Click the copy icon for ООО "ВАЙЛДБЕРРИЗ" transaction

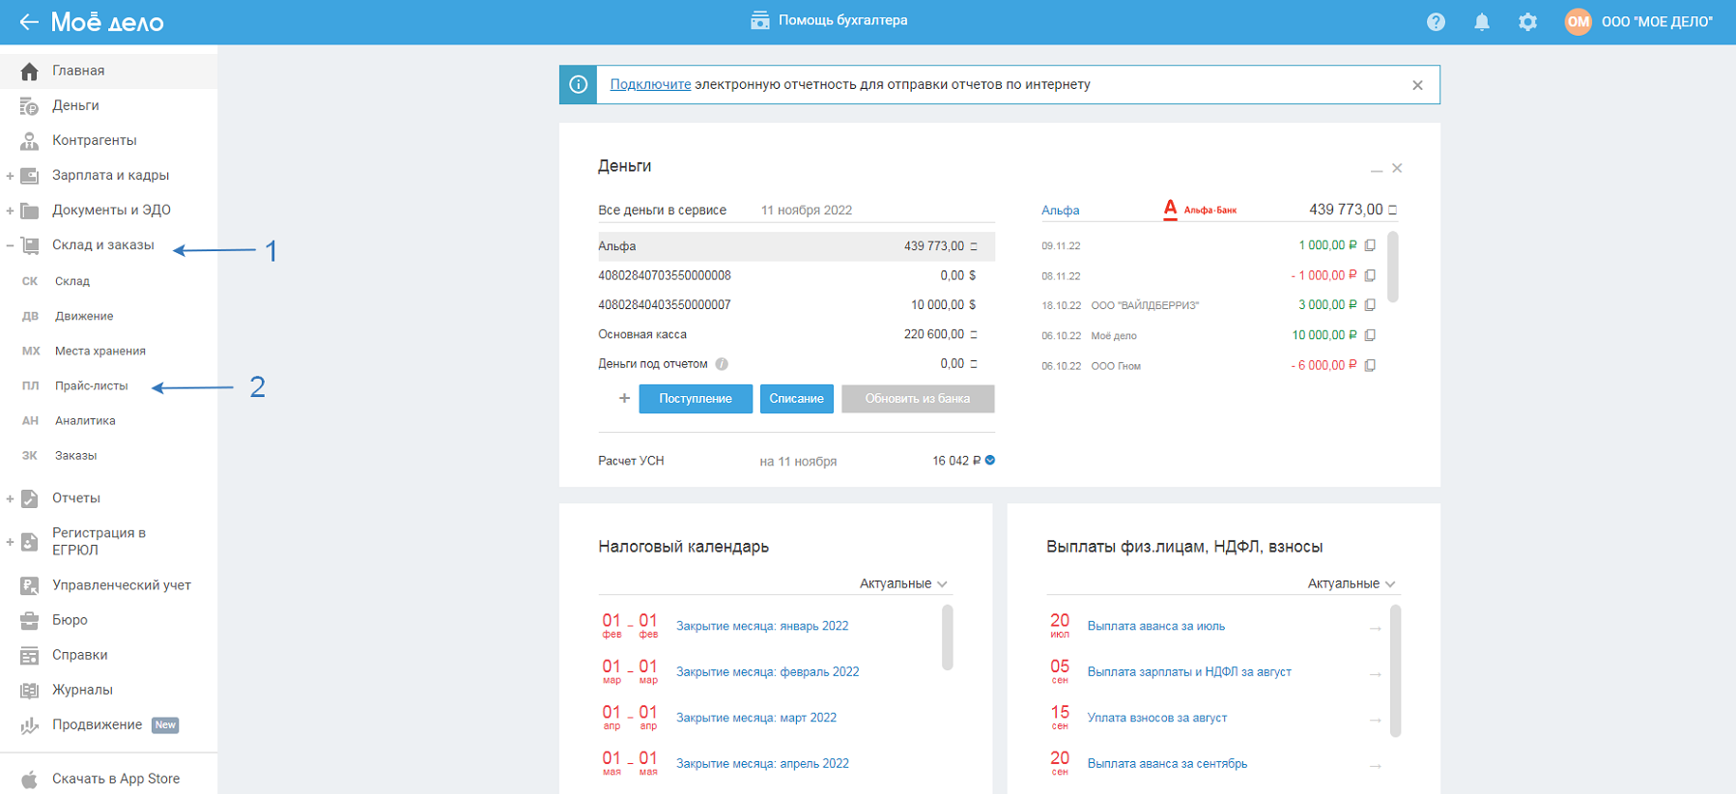1370,305
